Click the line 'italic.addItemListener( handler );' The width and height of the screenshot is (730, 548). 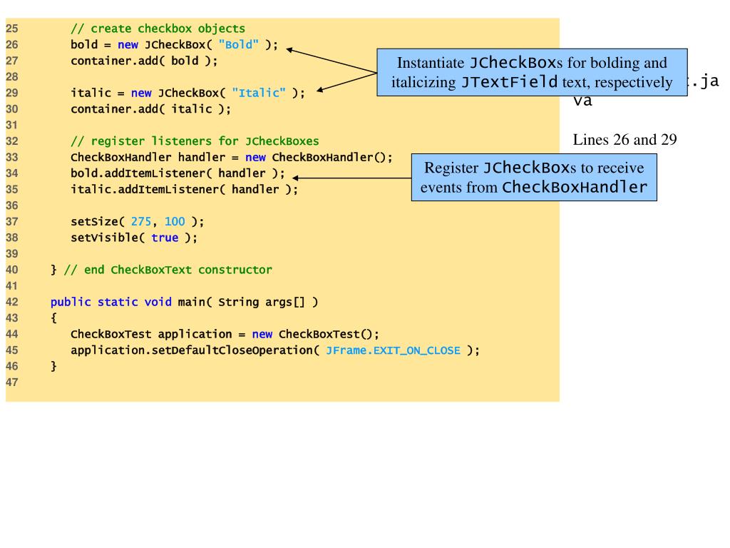185,190
